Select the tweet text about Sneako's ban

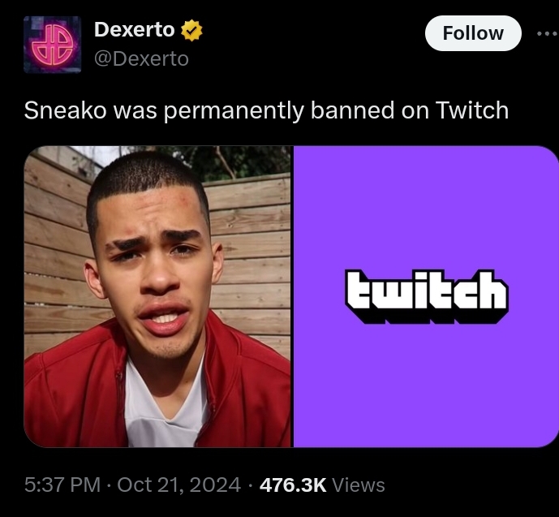(x=266, y=110)
